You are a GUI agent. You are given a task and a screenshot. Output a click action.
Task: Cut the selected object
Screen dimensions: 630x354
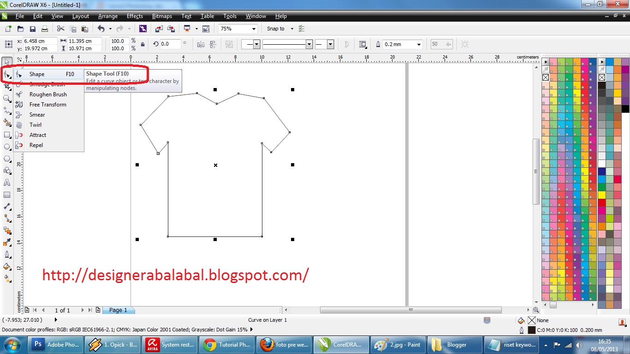click(x=60, y=29)
